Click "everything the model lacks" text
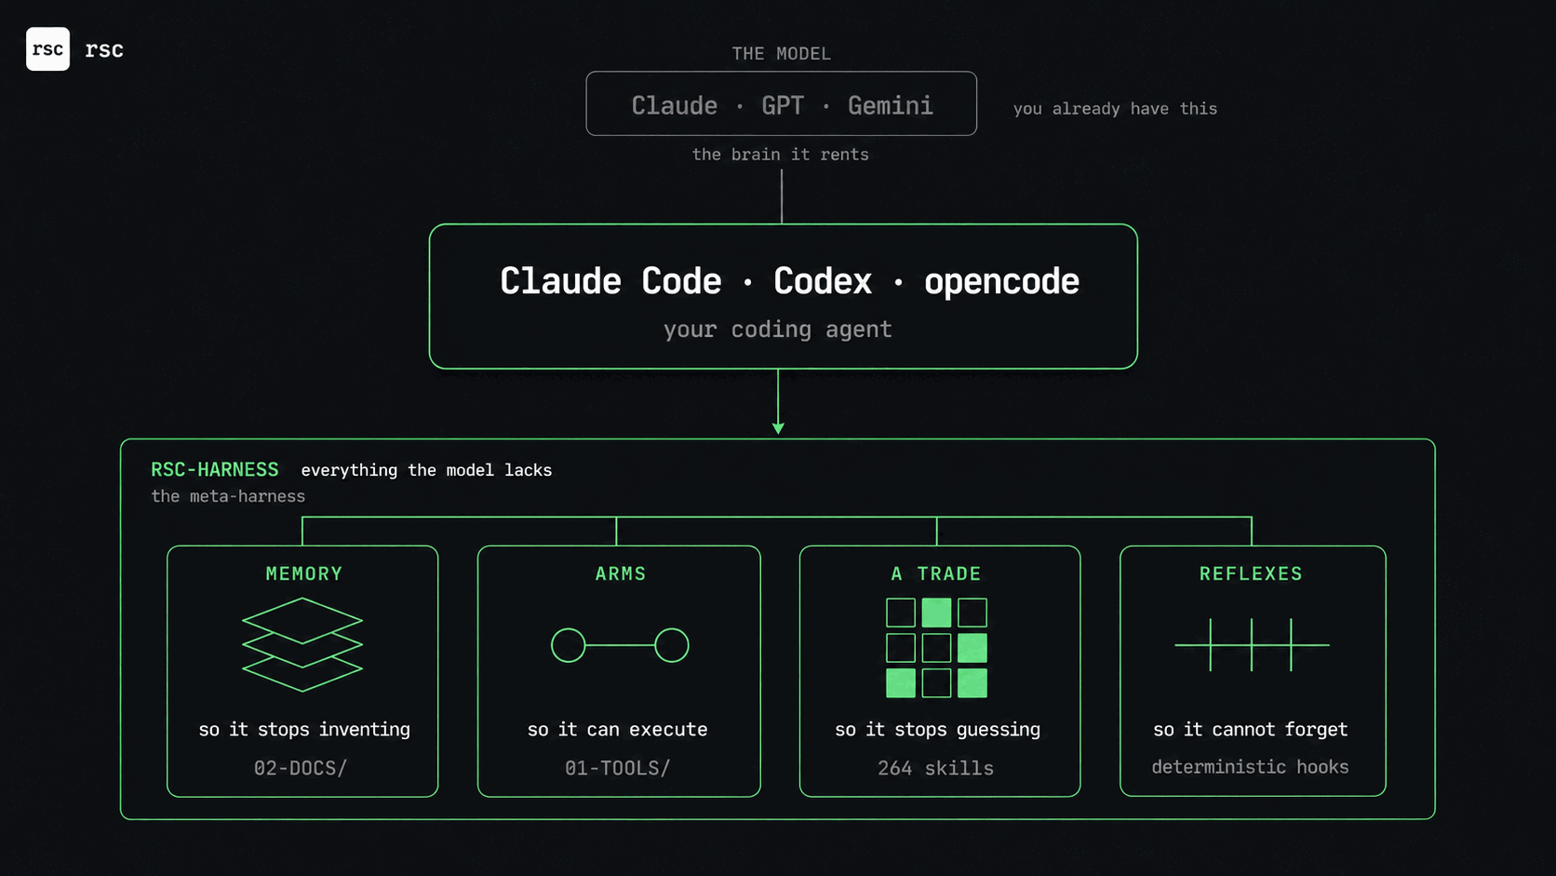1556x876 pixels. [426, 470]
